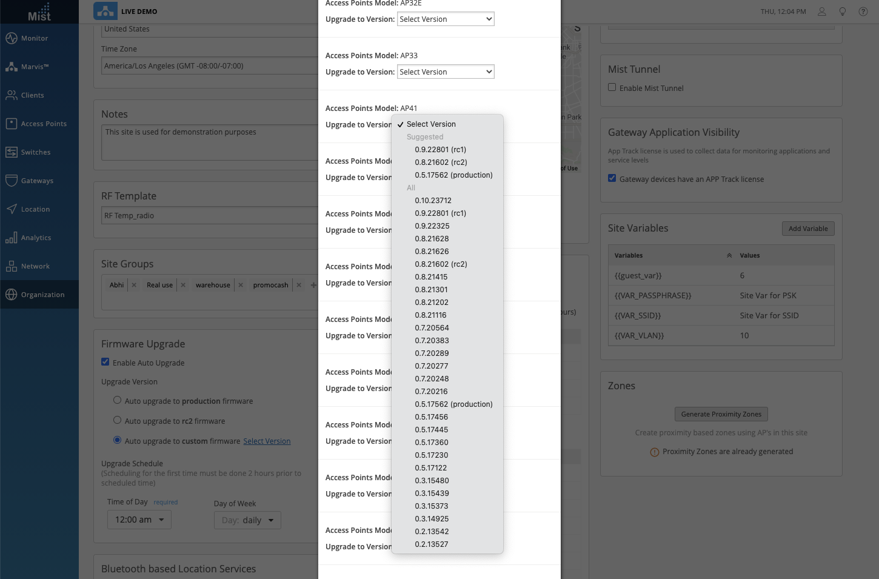Click the user account icon
The image size is (879, 579).
point(822,12)
